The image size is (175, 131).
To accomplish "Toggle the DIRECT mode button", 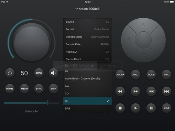I will 135,75.
